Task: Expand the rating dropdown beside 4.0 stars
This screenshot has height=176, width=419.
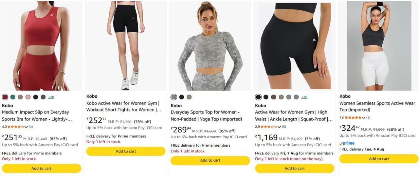Action: [26, 127]
